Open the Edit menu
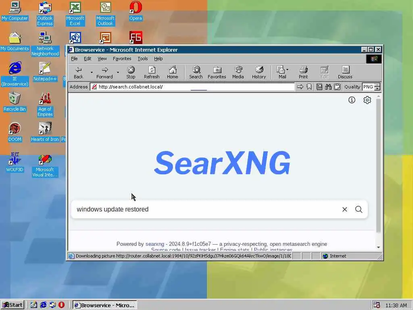This screenshot has width=413, height=310. [88, 59]
